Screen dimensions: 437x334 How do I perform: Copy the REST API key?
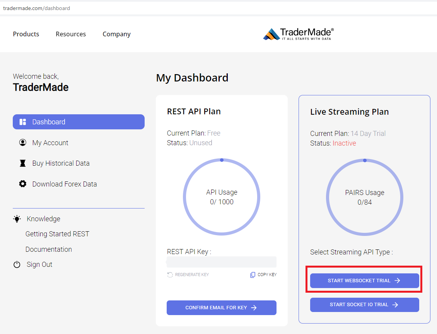point(263,275)
